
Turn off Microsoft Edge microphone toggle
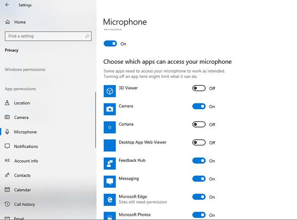(x=199, y=197)
